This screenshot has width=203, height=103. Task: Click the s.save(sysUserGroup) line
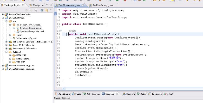point(91,68)
